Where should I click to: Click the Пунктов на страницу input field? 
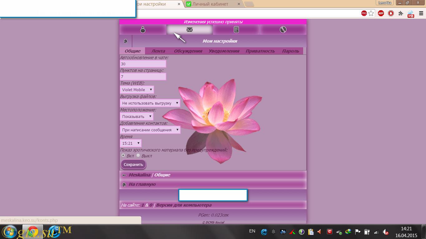point(143,77)
